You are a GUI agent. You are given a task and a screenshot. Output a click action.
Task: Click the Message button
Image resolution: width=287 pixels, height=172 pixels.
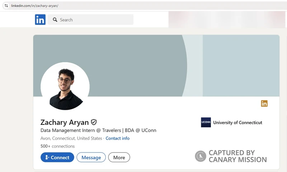[91, 157]
